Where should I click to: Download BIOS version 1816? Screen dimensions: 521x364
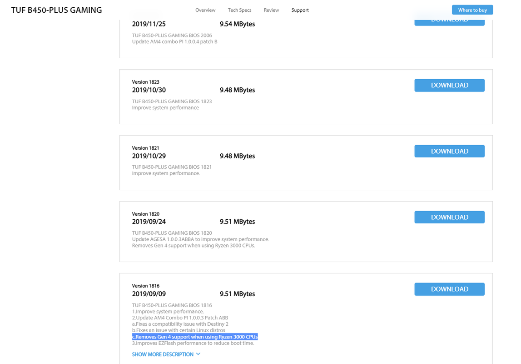[449, 289]
